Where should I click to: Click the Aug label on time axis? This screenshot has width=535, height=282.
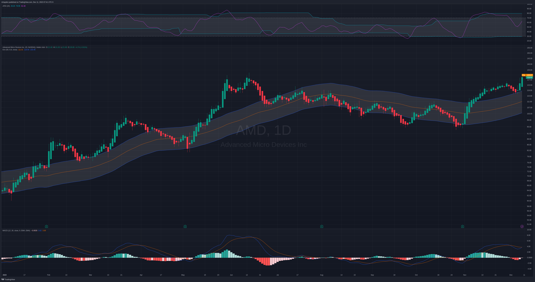322,275
